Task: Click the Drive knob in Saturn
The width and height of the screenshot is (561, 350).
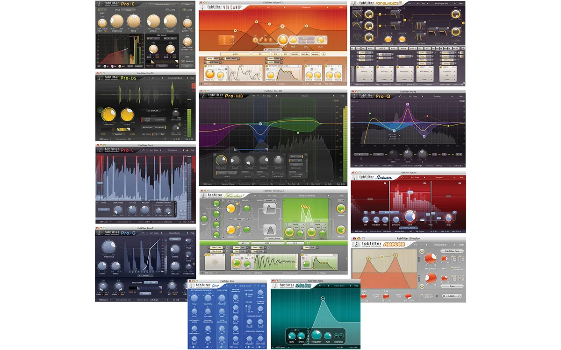Action: click(x=410, y=217)
